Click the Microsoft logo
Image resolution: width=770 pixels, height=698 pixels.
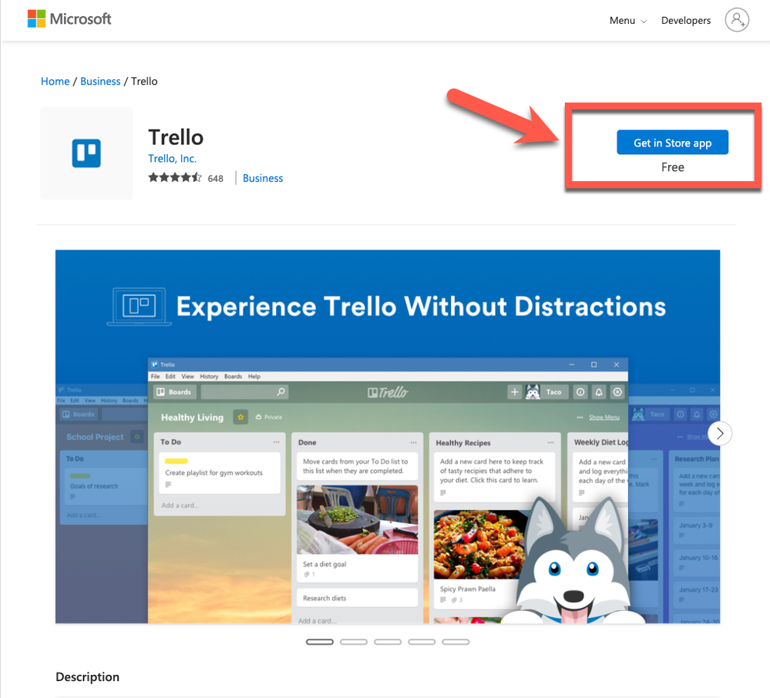click(x=69, y=18)
